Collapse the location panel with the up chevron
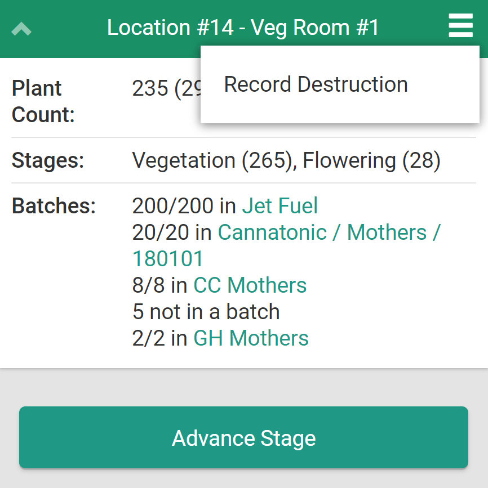 (x=21, y=28)
